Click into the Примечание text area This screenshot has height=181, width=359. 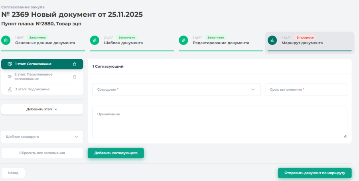point(219,122)
